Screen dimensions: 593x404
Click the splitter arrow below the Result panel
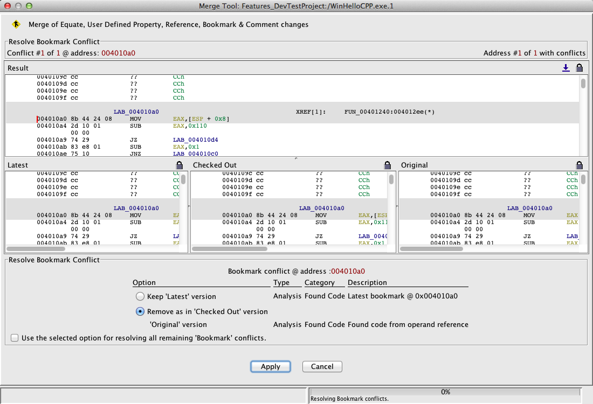[296, 158]
